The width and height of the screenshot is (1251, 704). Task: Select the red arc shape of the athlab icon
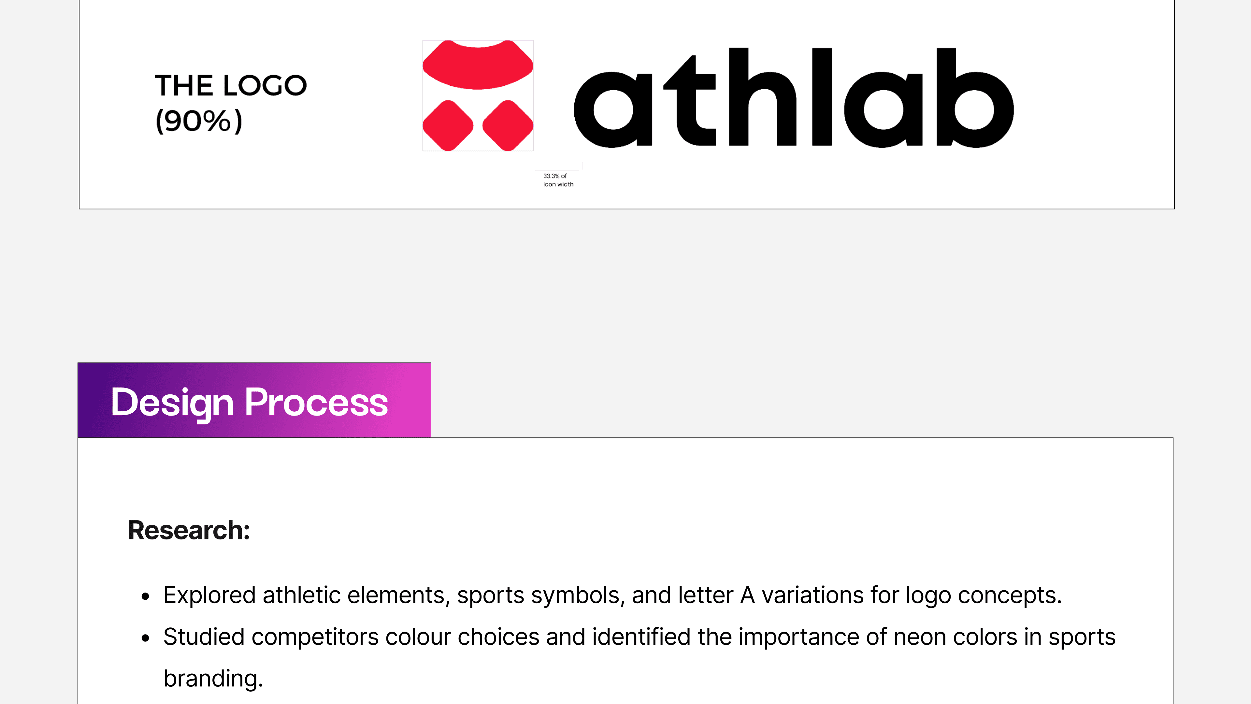[x=478, y=65]
